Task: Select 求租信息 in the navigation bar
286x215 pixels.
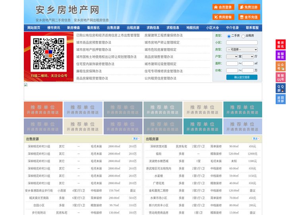Action: pyautogui.click(x=173, y=28)
